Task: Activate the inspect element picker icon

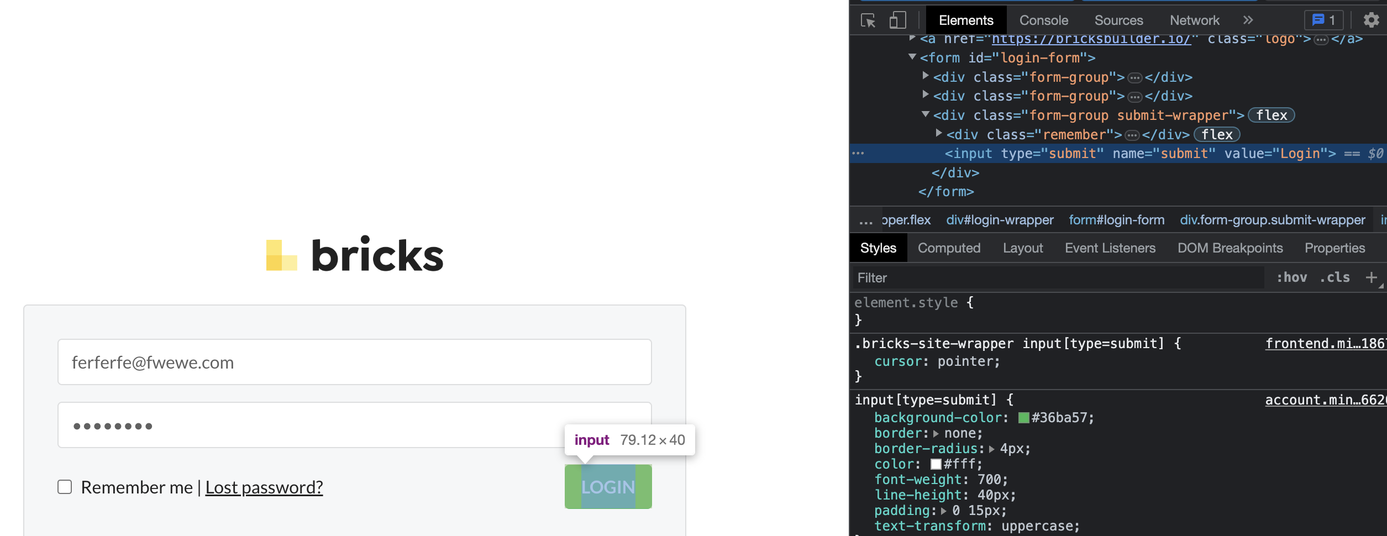Action: click(x=868, y=20)
